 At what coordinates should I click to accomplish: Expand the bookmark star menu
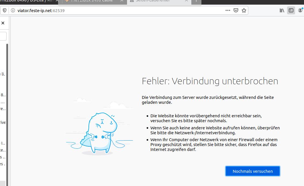tap(244, 10)
